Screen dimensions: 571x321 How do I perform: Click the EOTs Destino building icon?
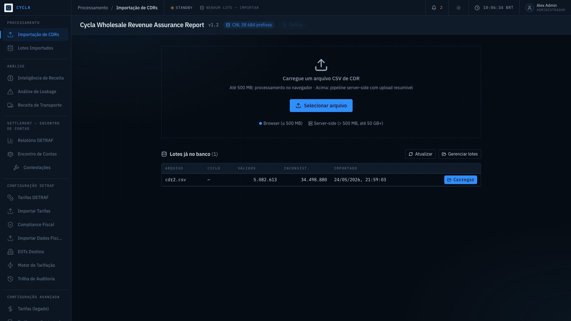pos(10,252)
